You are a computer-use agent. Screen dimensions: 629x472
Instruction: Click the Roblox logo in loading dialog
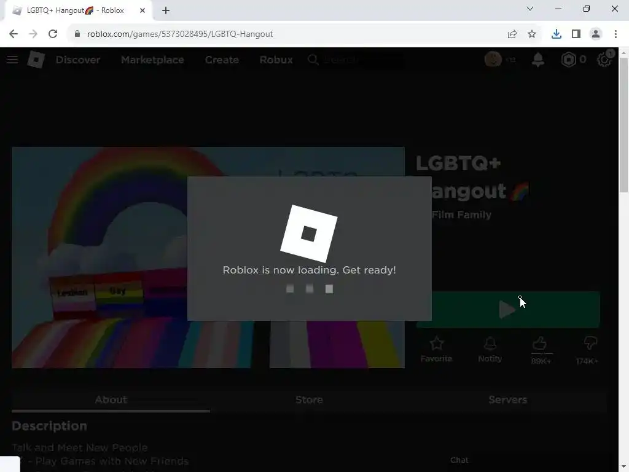(309, 234)
